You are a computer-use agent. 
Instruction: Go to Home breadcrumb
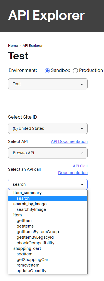13,46
